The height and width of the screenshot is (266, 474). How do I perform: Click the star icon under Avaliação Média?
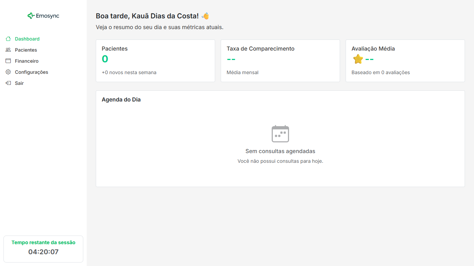pyautogui.click(x=357, y=59)
